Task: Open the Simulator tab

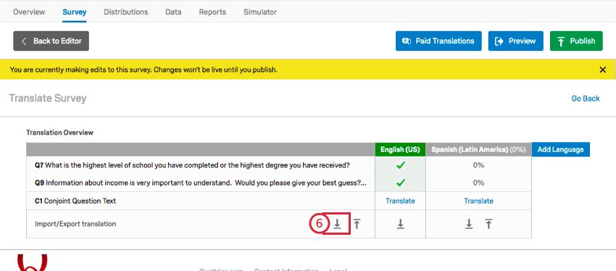Action: coord(260,12)
